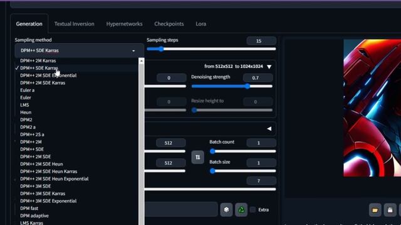Click the Batch size slider
The image size is (401, 225).
coord(242,171)
